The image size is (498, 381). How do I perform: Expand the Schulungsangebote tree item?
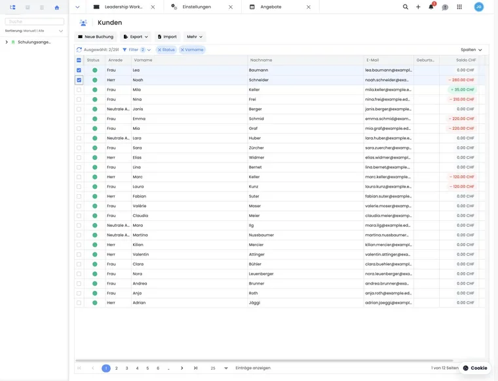(x=7, y=42)
